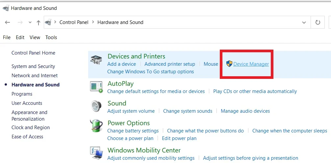This screenshot has height=163, width=331.
Task: Open Appearance and Personalization category
Action: pyautogui.click(x=29, y=116)
